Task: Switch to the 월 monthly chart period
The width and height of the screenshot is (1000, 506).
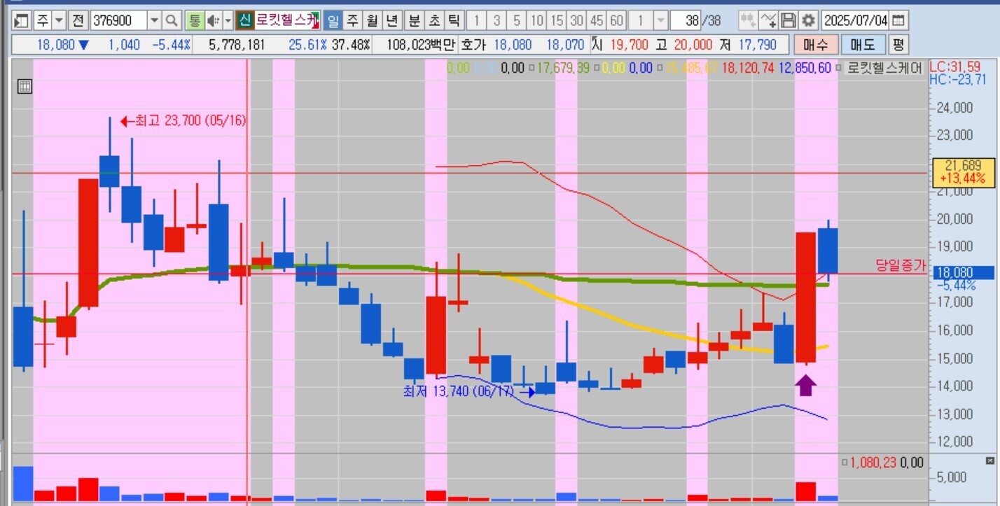Action: pyautogui.click(x=373, y=20)
